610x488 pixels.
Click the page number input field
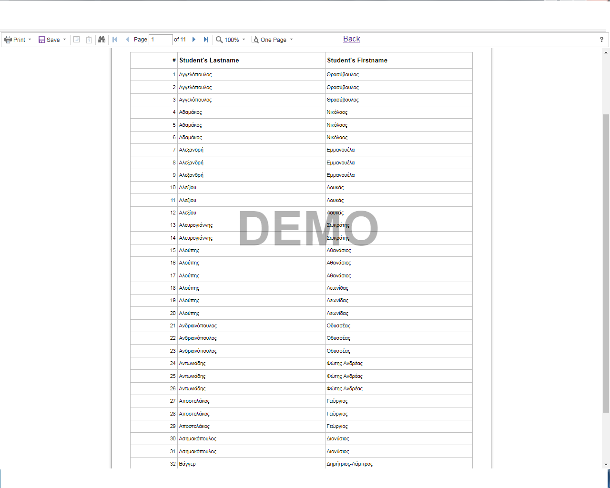[161, 40]
